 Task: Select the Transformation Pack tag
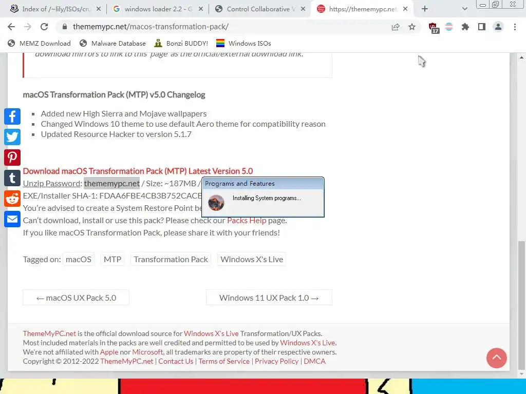(171, 259)
